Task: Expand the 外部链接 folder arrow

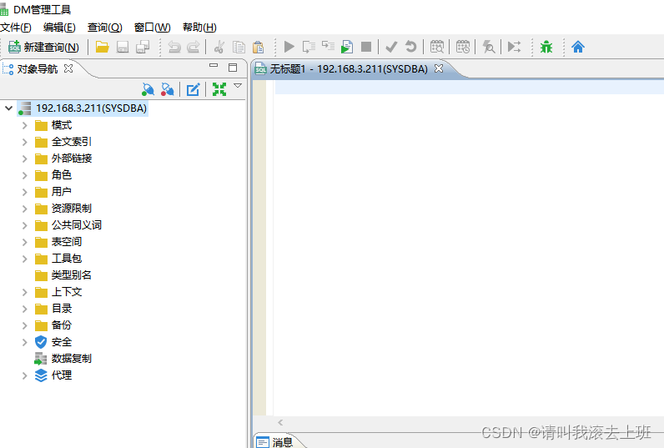Action: point(24,159)
